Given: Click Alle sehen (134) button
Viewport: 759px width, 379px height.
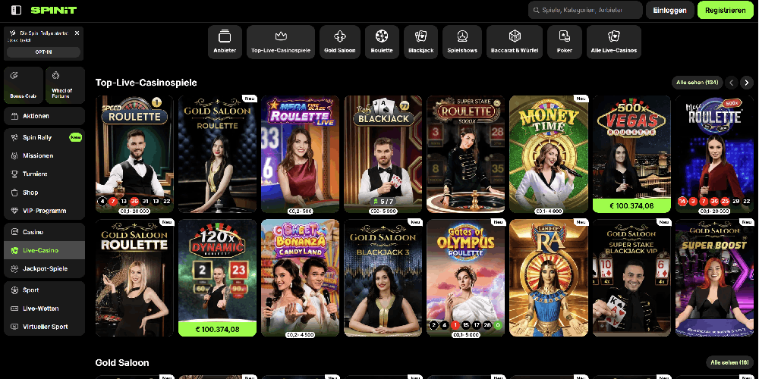Looking at the screenshot, I should [x=698, y=83].
